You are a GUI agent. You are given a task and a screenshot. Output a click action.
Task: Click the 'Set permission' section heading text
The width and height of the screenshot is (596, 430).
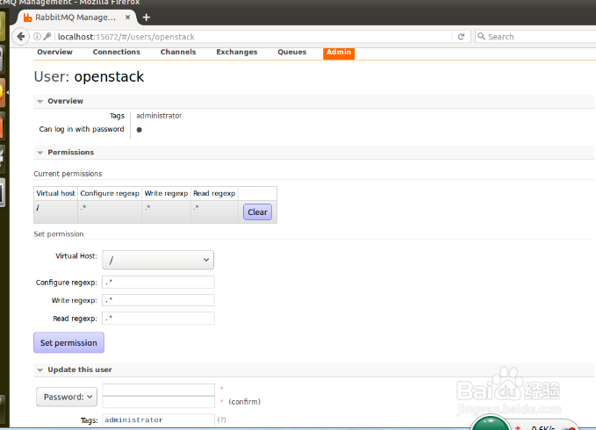[59, 234]
